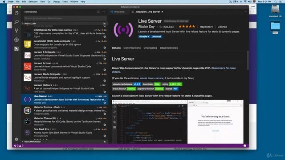The width and height of the screenshot is (285, 160).
Task: Open the Apple menu
Action: point(4,2)
